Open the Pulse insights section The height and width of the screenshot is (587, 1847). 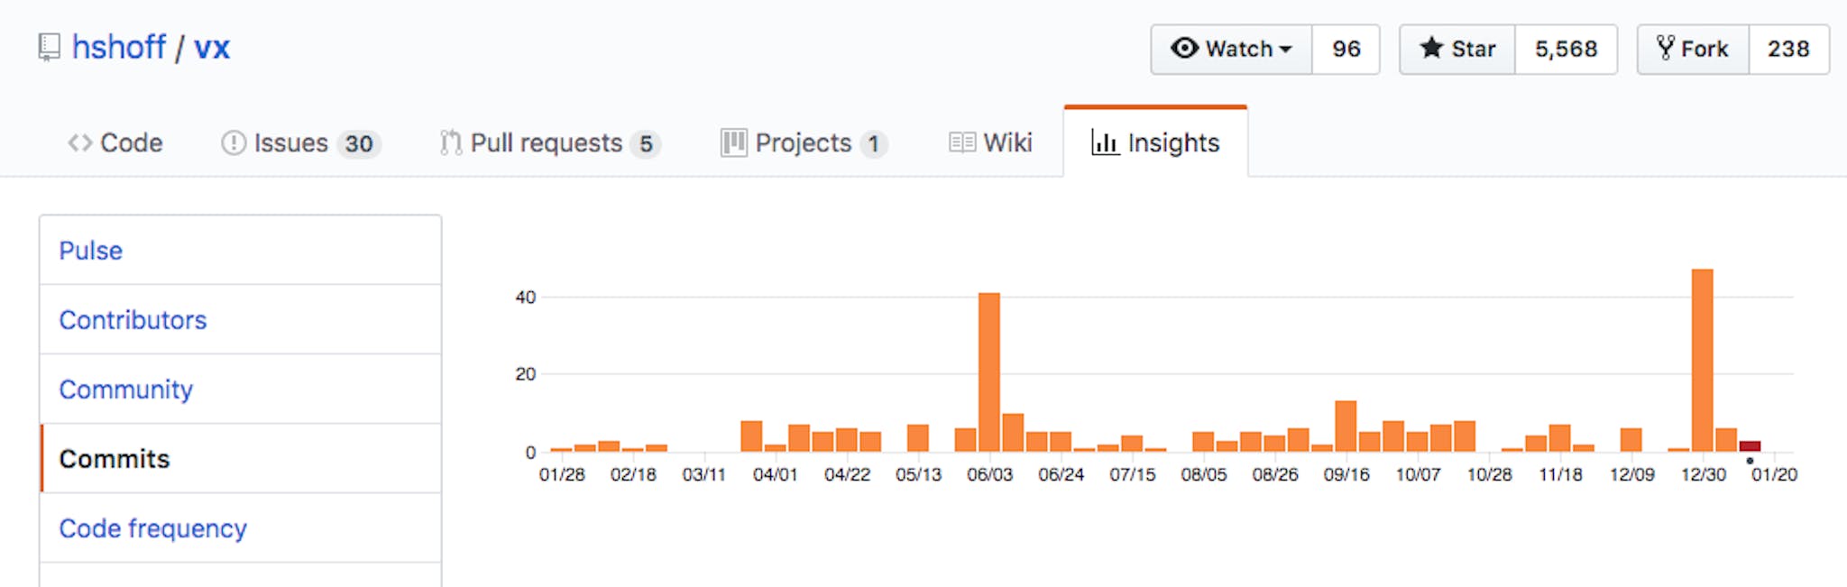point(91,251)
